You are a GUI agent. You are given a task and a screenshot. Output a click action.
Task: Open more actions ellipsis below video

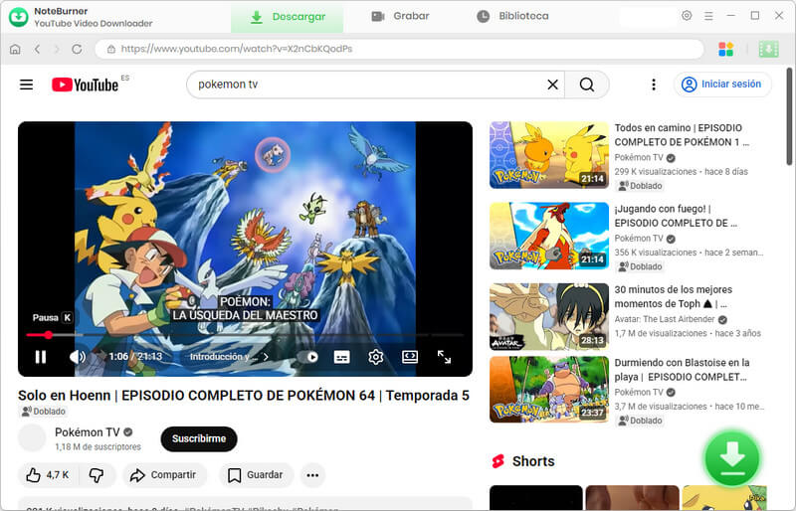click(312, 475)
